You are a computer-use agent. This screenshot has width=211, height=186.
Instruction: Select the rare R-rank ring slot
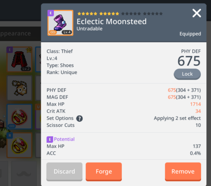point(20,145)
